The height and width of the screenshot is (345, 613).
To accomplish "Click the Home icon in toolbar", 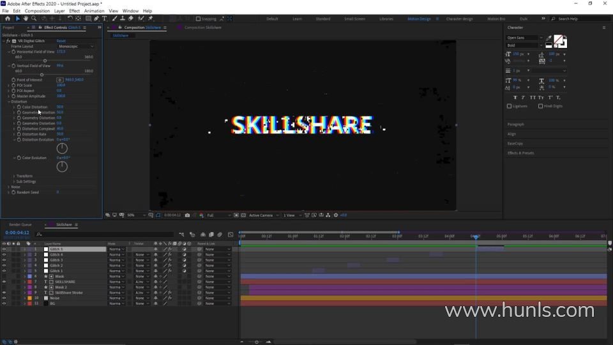I will (x=6, y=19).
